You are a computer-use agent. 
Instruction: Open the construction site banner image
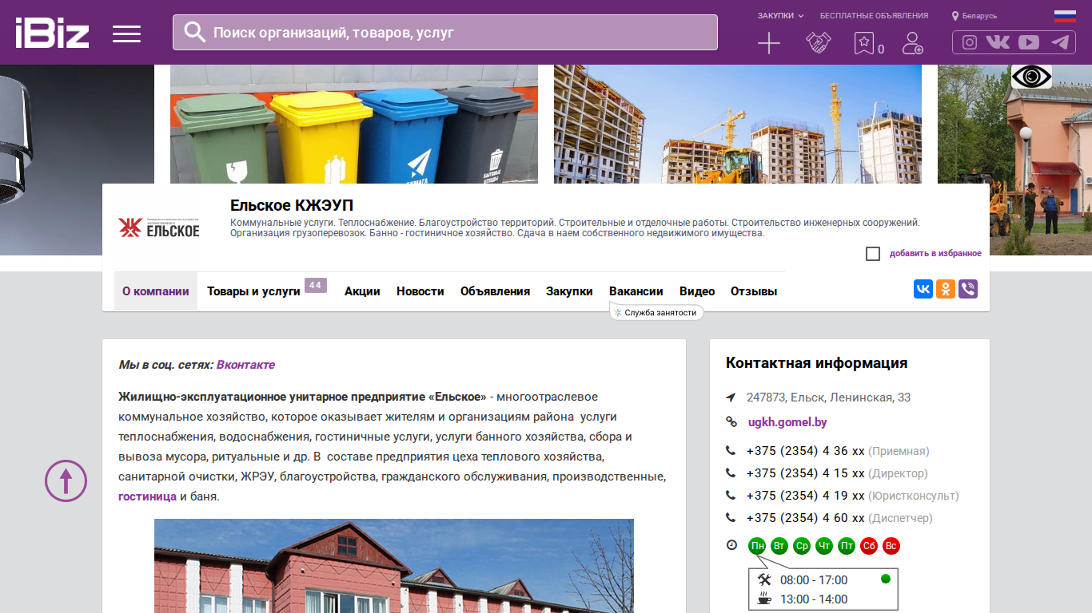click(738, 124)
